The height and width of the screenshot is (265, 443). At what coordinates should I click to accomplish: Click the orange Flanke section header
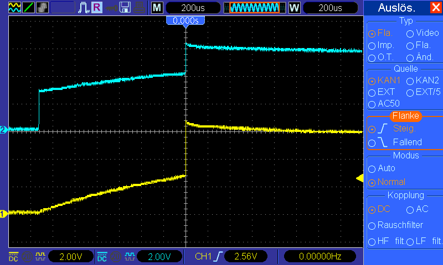(x=406, y=116)
